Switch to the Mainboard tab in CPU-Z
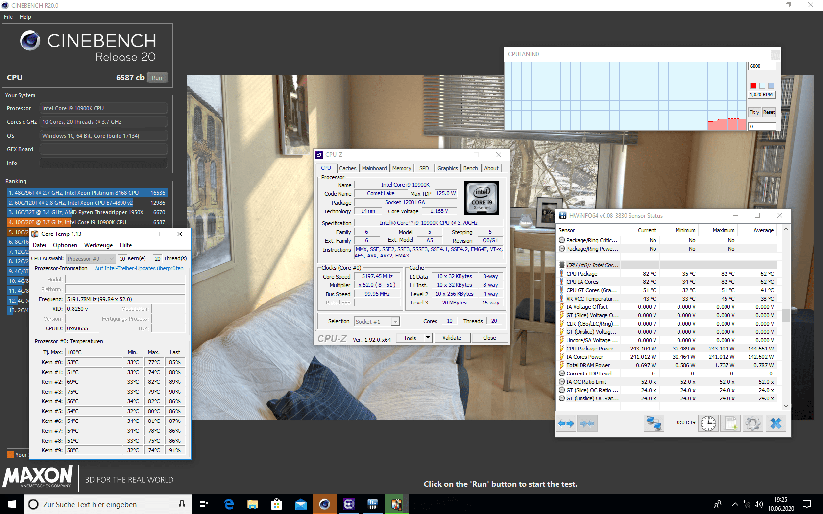The height and width of the screenshot is (514, 823). (x=374, y=168)
